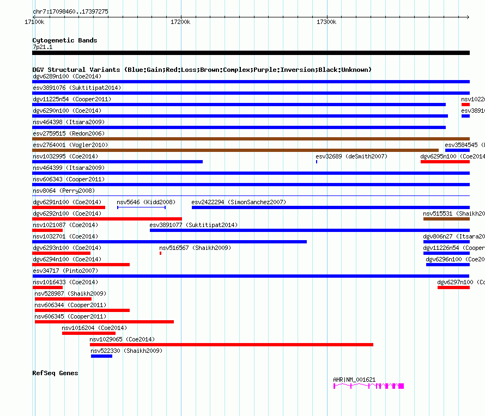Click esv2422294 (SimonSanchez2007) label

[239, 202]
